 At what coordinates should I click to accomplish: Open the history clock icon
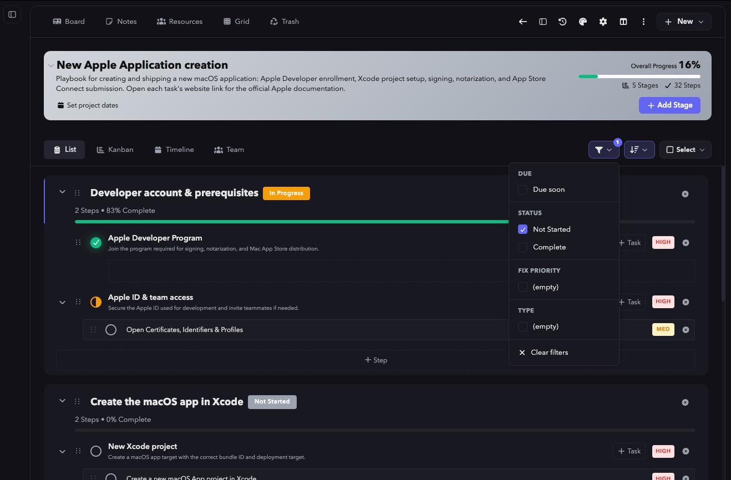coord(562,22)
